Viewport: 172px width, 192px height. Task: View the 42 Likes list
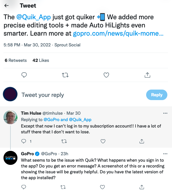click(x=41, y=60)
